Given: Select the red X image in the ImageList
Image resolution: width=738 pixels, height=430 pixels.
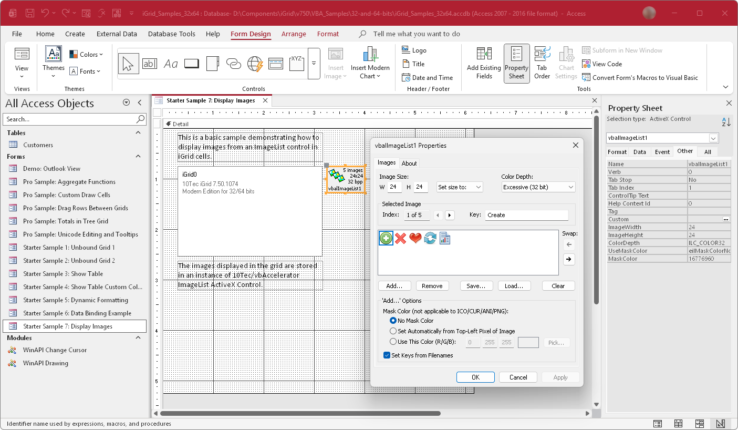Looking at the screenshot, I should click(x=400, y=238).
